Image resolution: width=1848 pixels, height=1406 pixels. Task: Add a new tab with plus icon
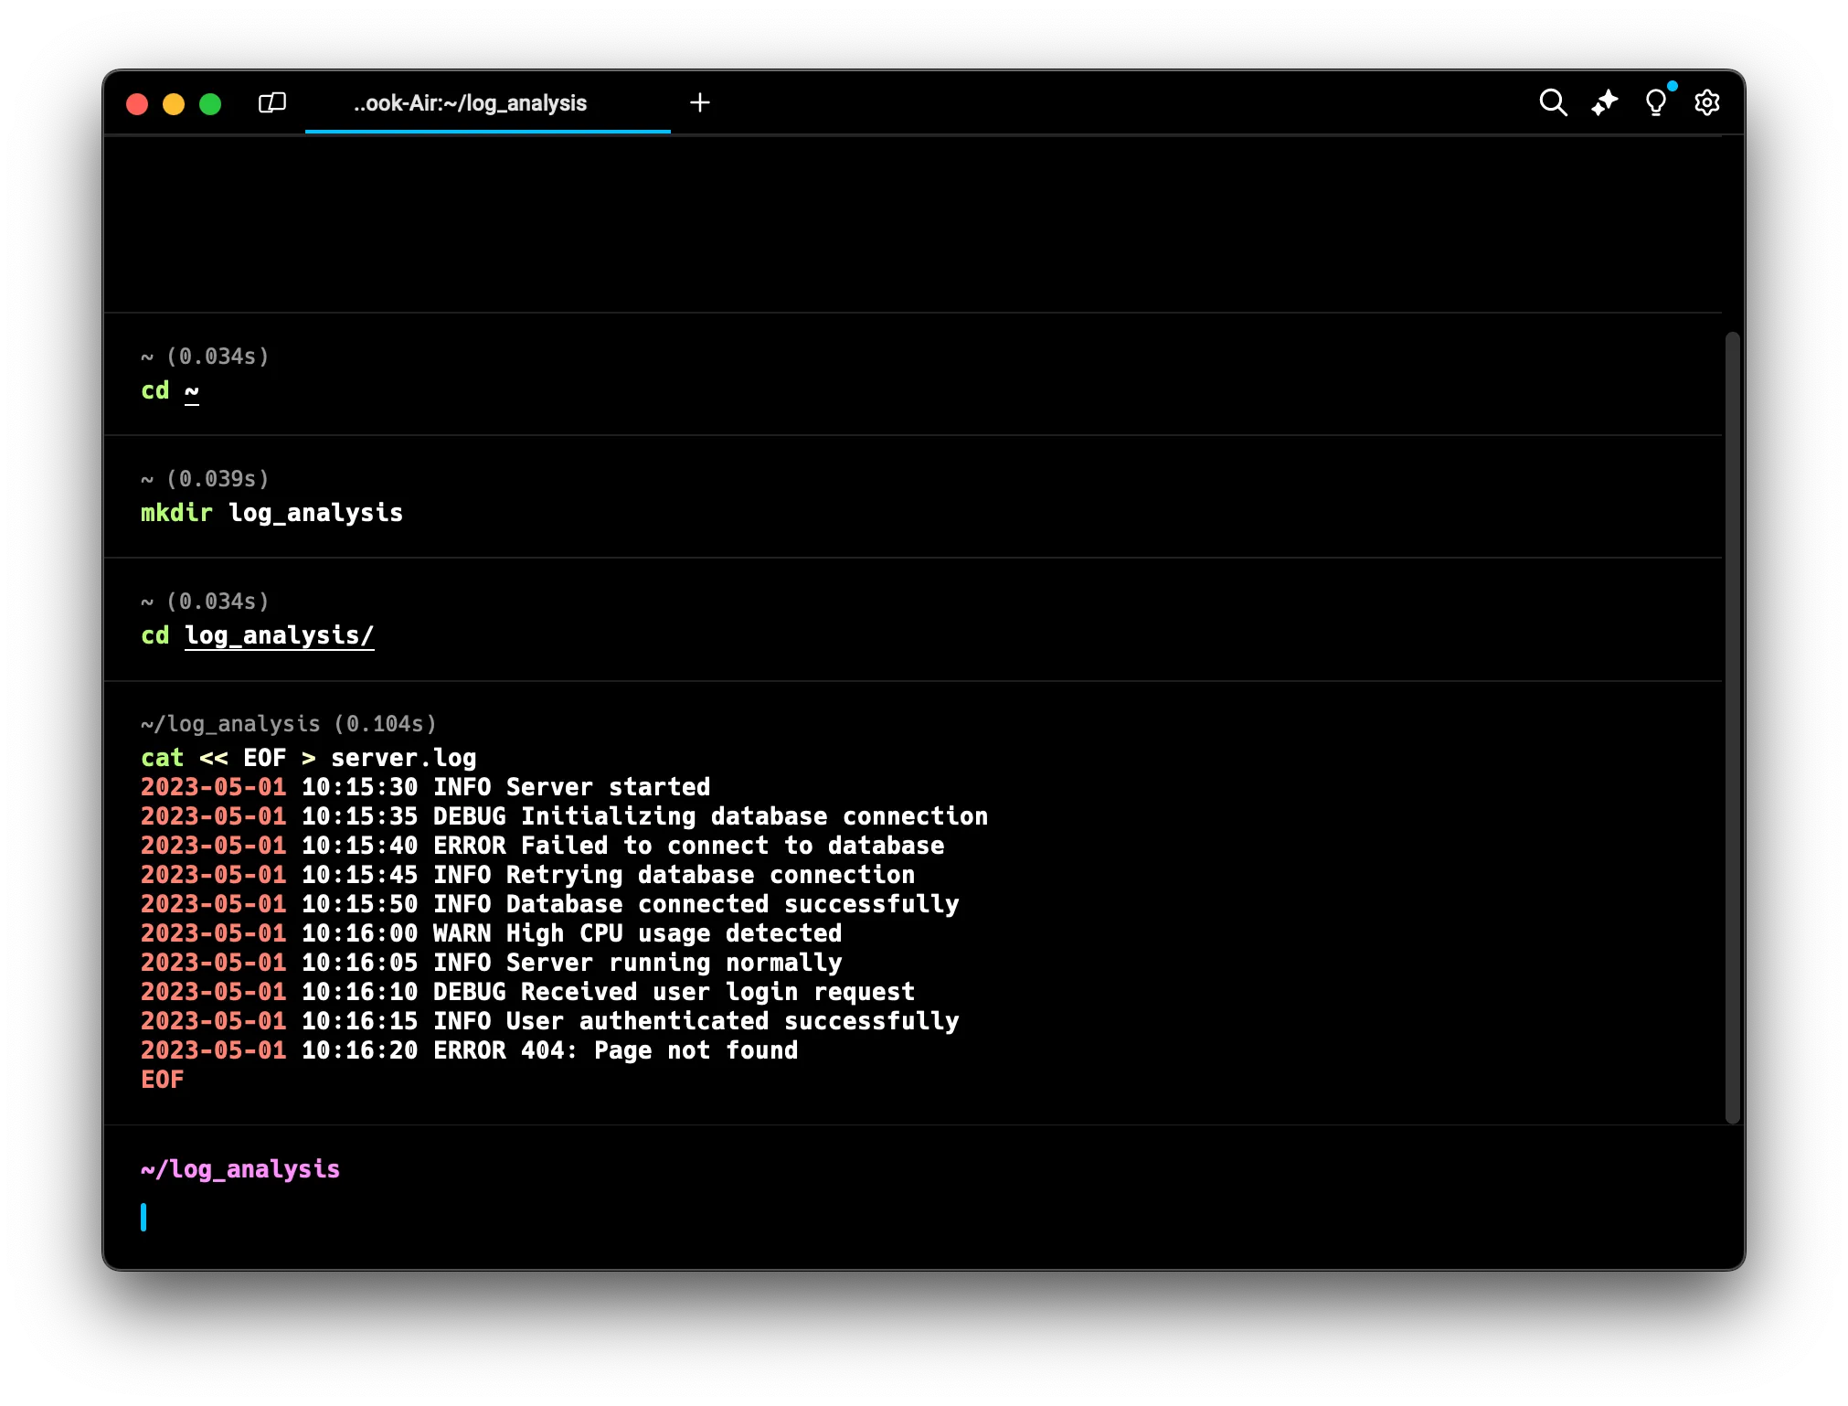point(700,102)
